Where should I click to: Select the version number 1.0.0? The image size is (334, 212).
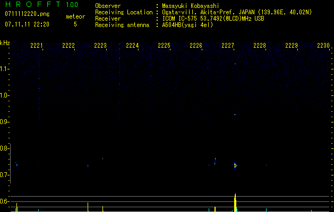[72, 5]
